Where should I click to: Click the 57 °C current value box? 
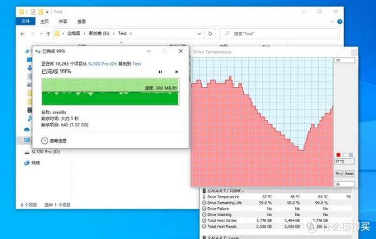(x=345, y=161)
